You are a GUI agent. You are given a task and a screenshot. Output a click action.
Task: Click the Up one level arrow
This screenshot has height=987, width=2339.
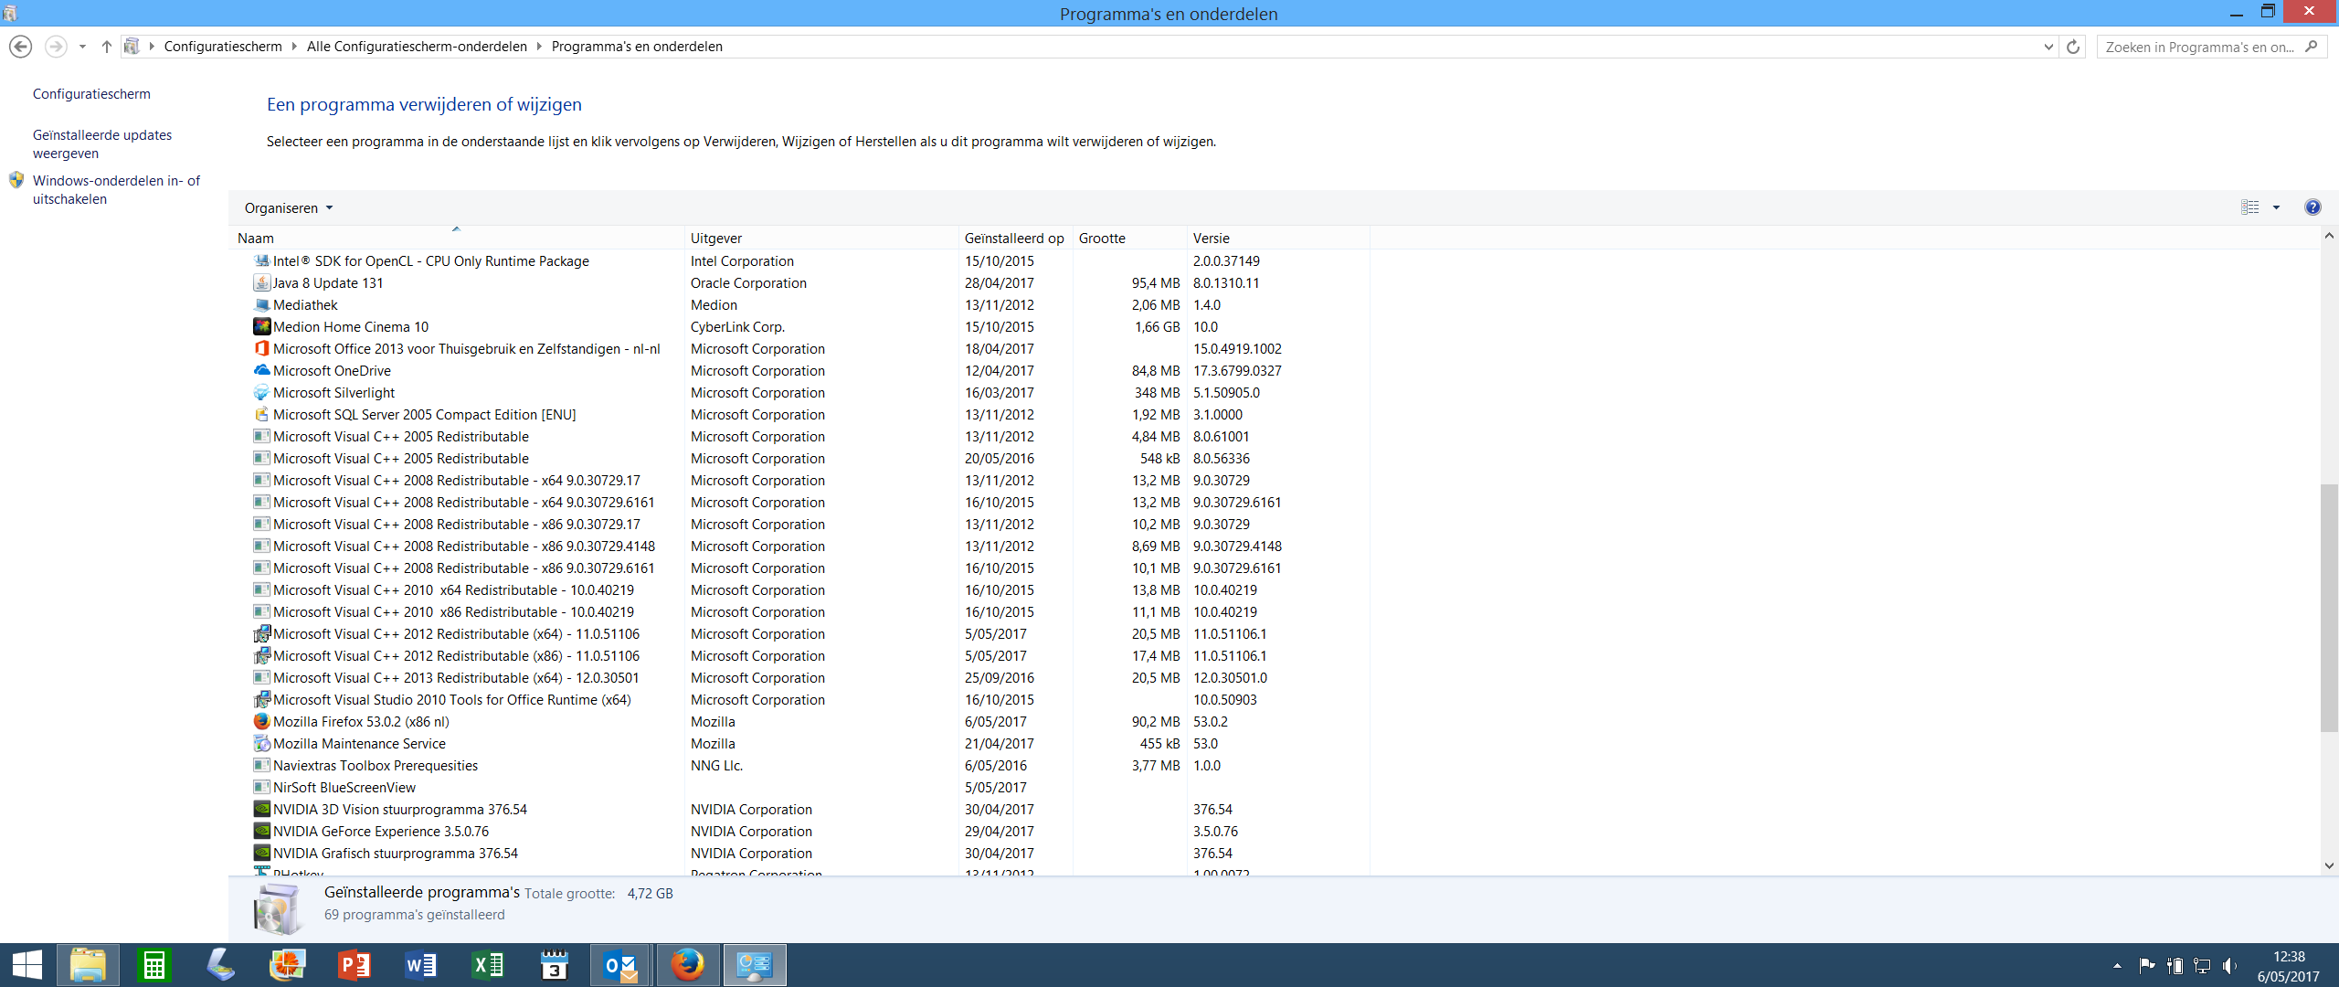[x=107, y=47]
